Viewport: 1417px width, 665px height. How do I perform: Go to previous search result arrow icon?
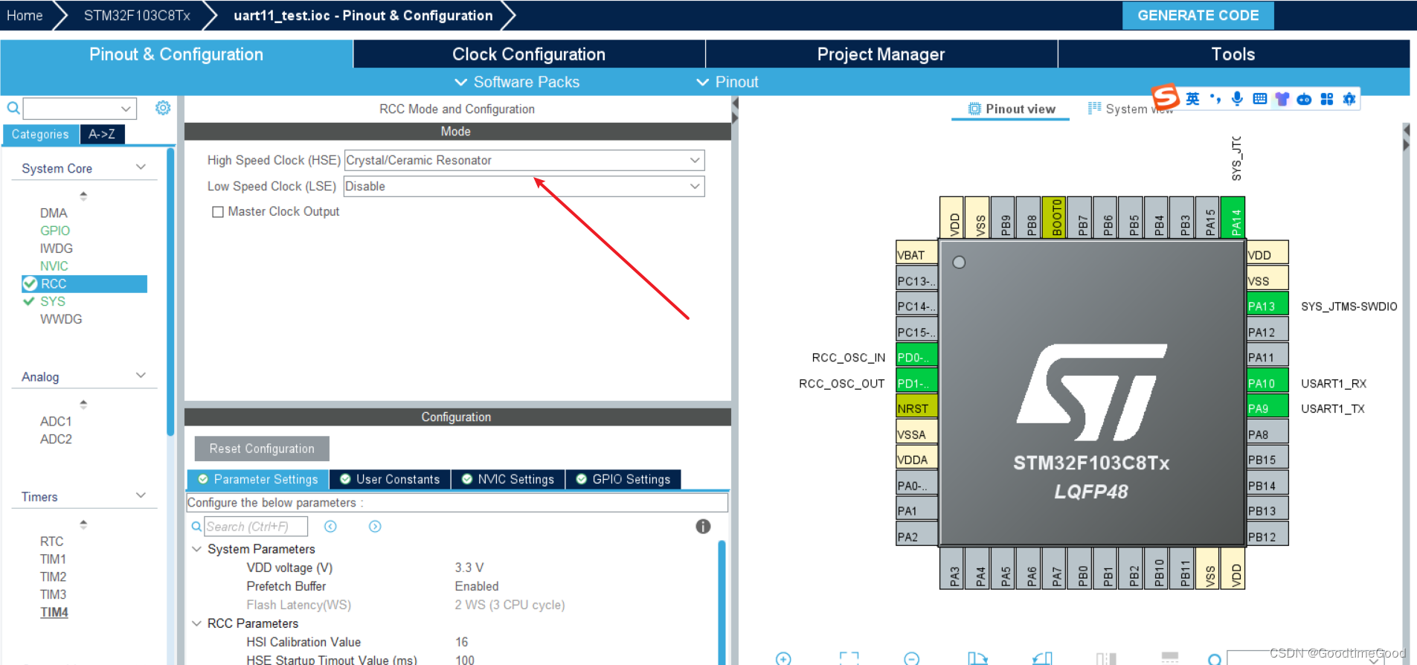331,527
